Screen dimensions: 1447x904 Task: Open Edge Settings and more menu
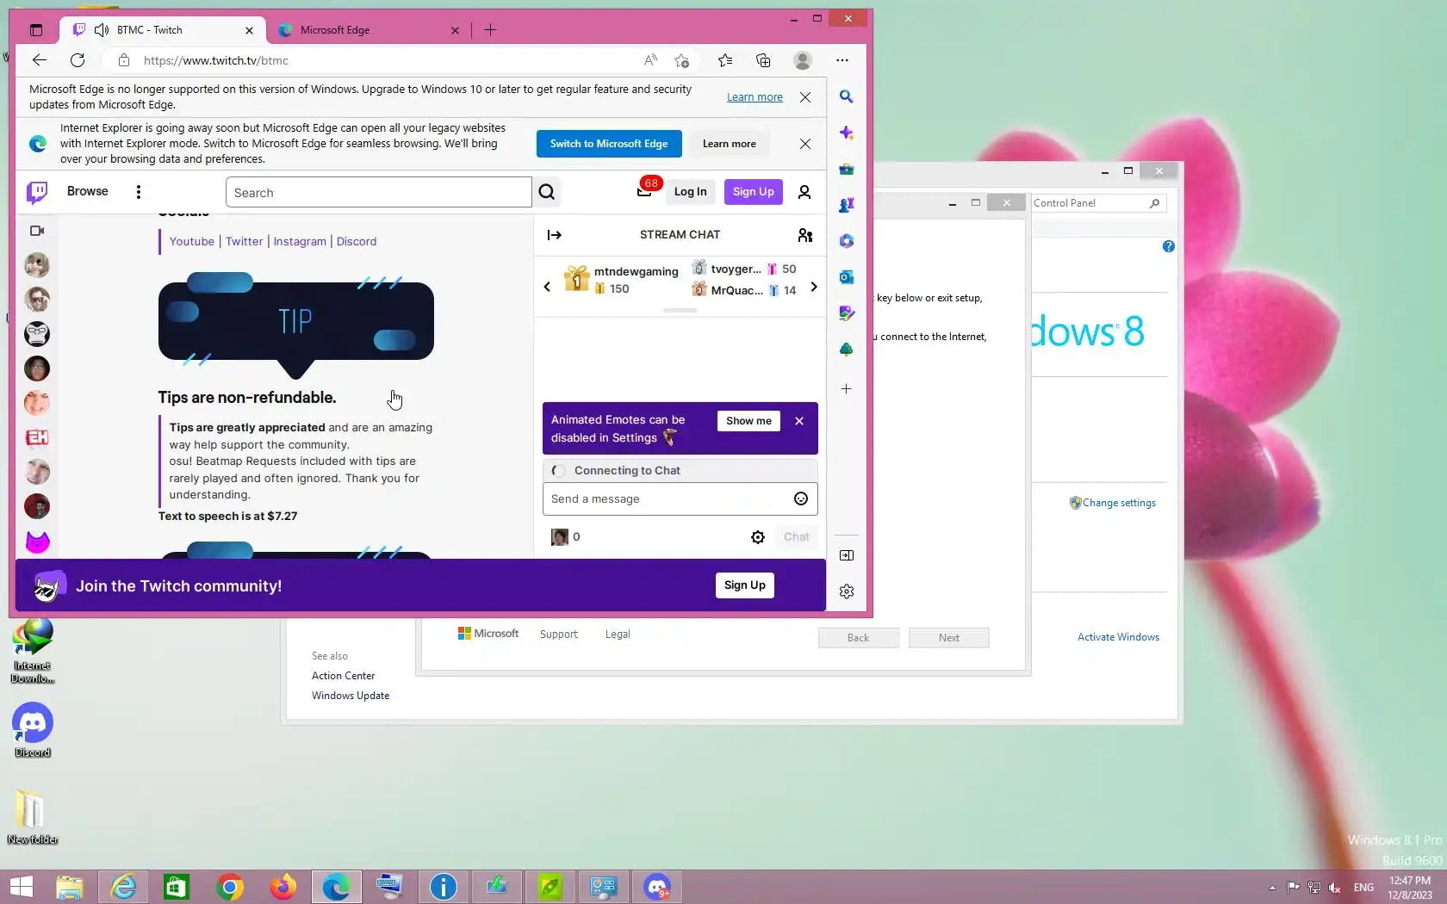pos(842,60)
